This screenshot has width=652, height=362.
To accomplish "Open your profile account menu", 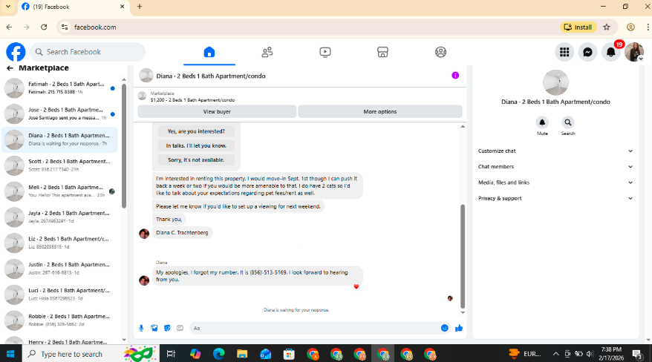I will (x=634, y=52).
